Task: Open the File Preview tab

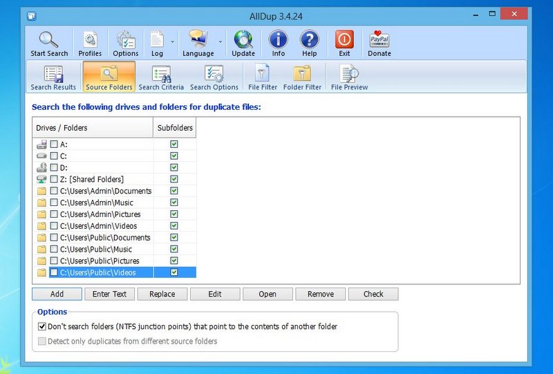Action: tap(349, 77)
